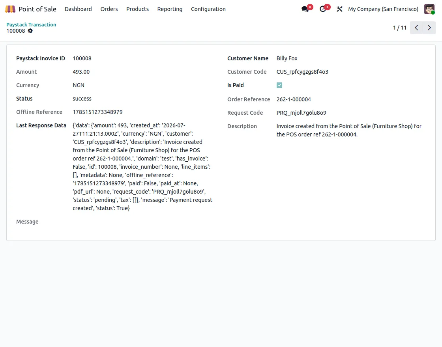The height and width of the screenshot is (347, 442).
Task: Click the Customer Name value Billy Fox
Action: coord(287,58)
